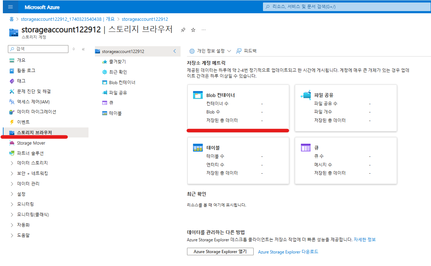Click the storageaccount122912 breadcrumb link

pos(145,19)
